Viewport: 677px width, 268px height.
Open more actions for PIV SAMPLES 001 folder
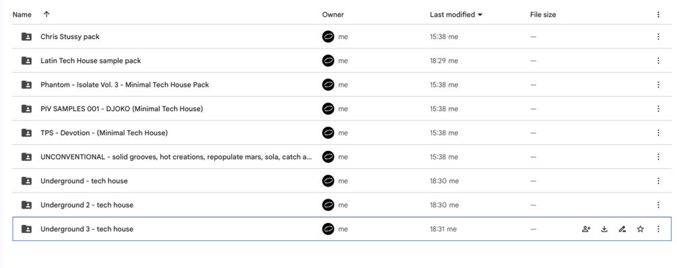point(658,109)
